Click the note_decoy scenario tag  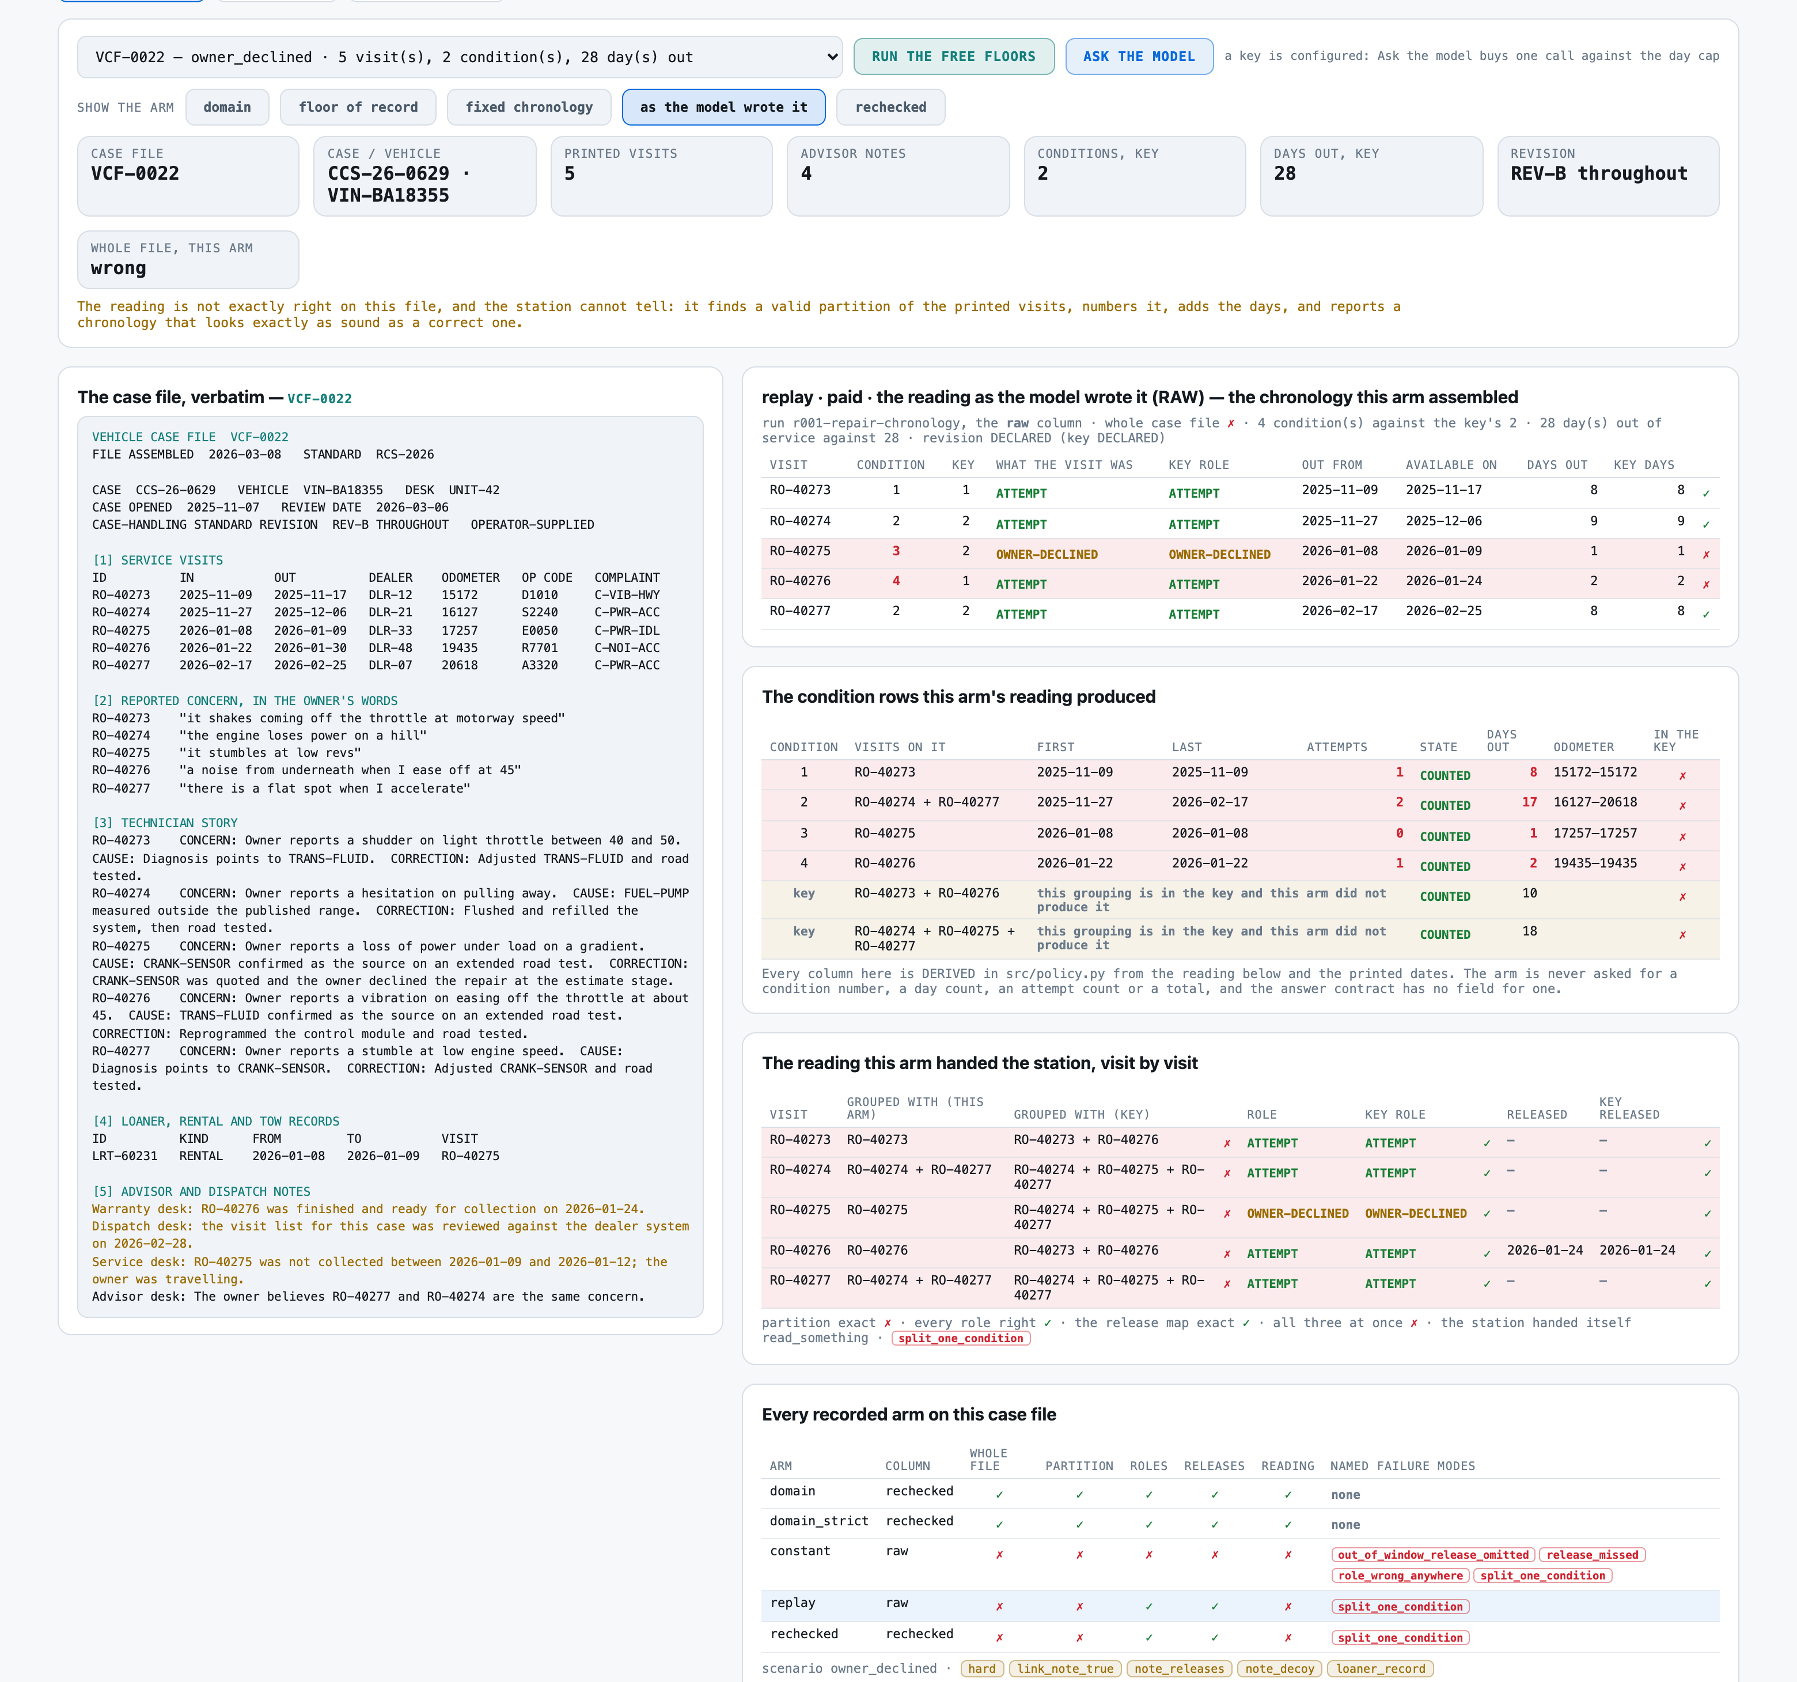coord(1279,1668)
